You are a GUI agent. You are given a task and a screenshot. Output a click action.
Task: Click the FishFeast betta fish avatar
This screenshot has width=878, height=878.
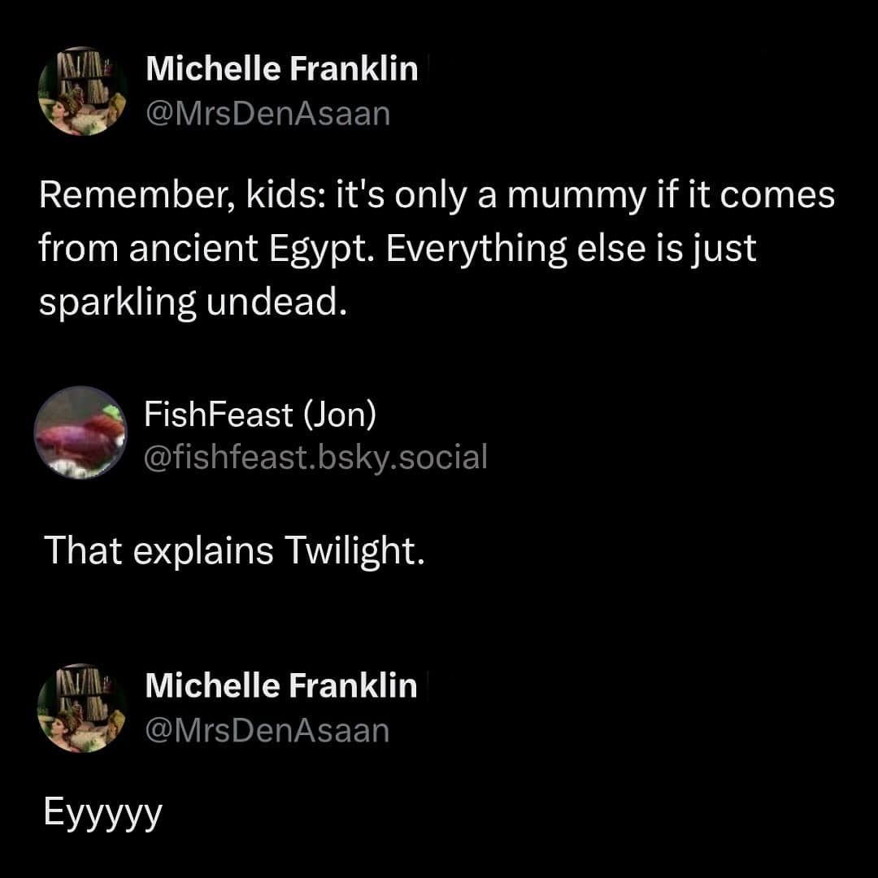80,432
